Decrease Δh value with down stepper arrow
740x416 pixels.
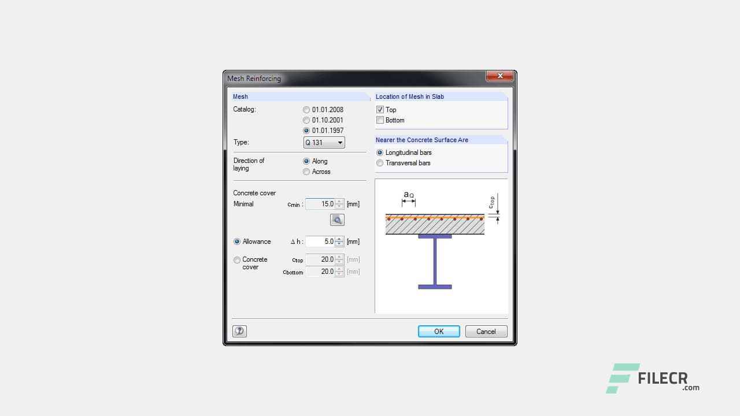coord(339,244)
